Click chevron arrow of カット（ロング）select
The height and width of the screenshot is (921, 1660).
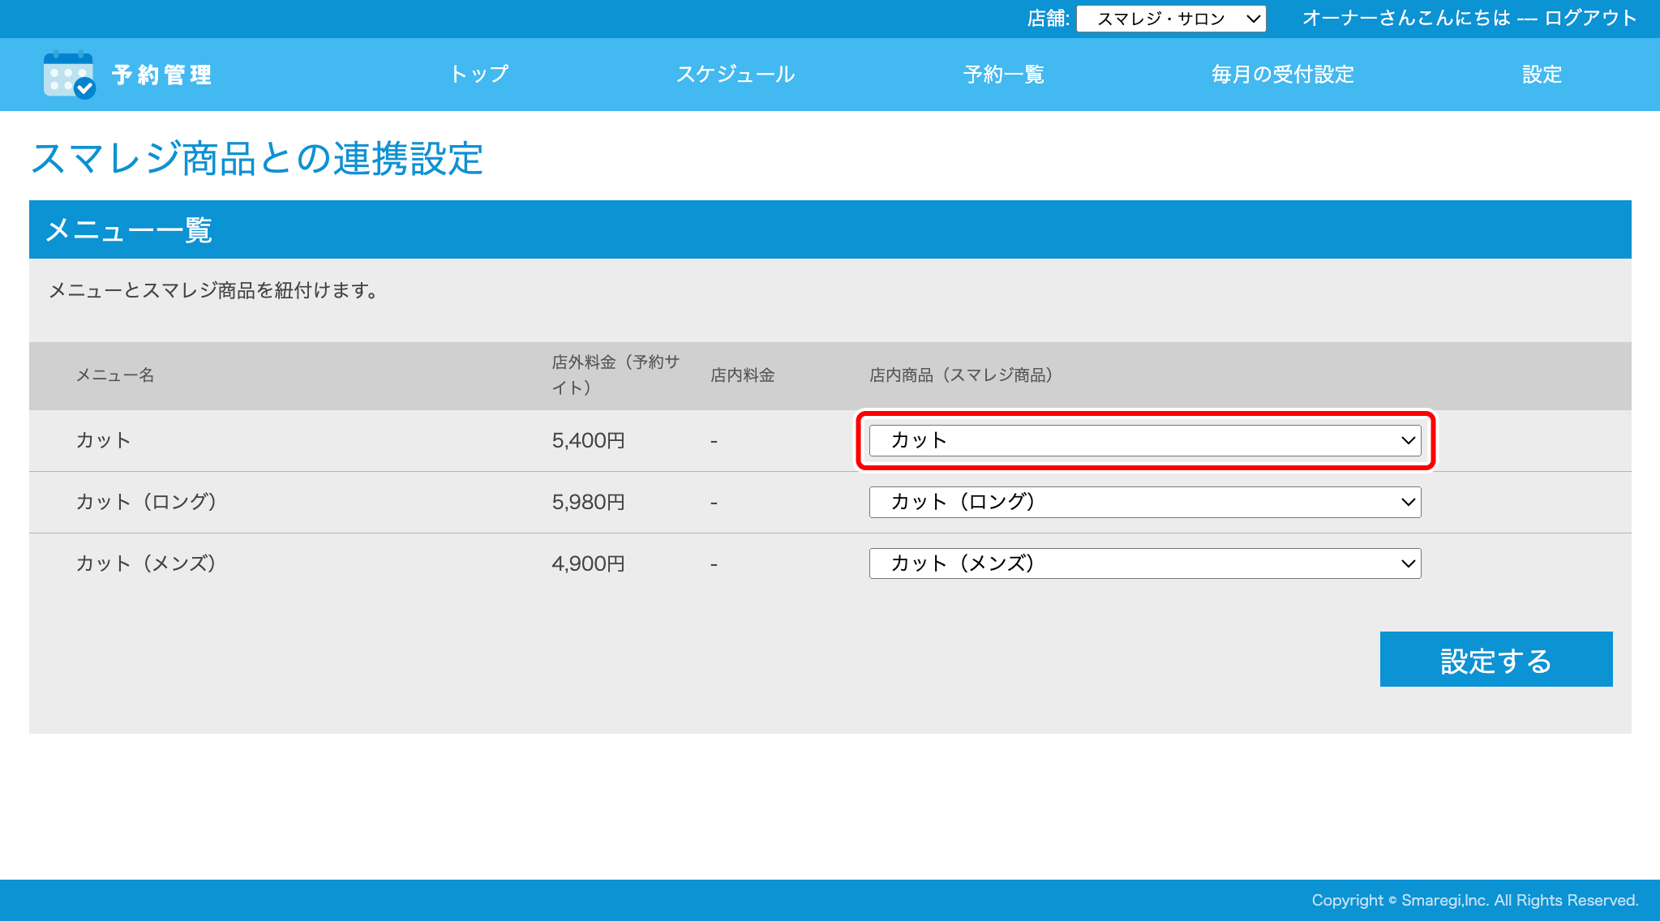(1408, 502)
